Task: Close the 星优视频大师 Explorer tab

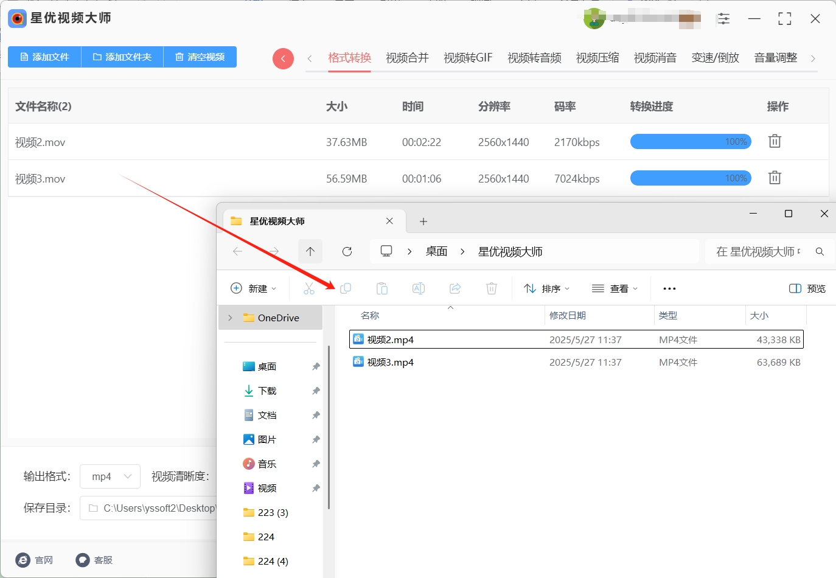Action: coord(389,221)
